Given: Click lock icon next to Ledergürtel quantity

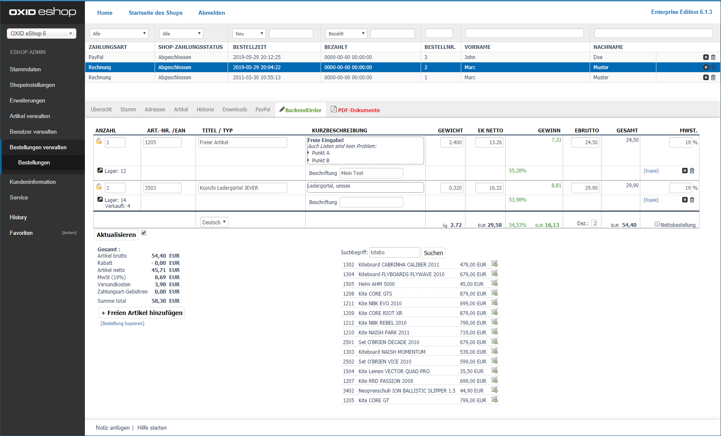Looking at the screenshot, I should coord(99,187).
